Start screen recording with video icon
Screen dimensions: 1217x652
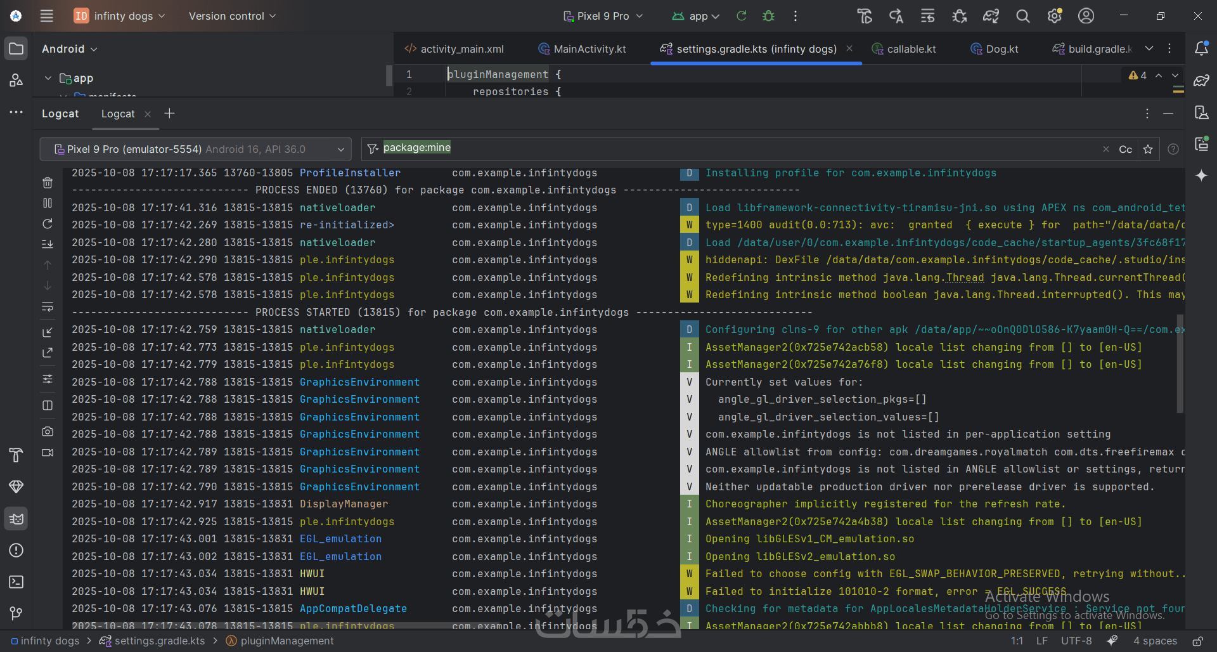pos(48,453)
